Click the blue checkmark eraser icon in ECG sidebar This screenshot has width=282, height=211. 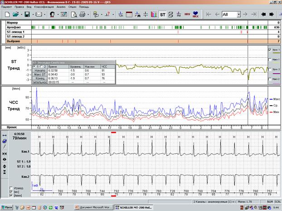[5, 141]
